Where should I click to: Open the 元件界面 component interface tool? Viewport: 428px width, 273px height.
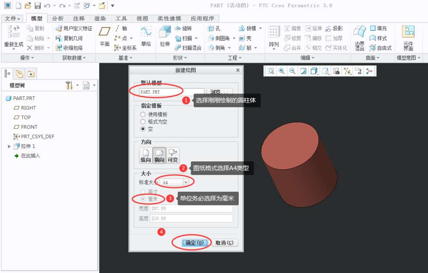408,38
